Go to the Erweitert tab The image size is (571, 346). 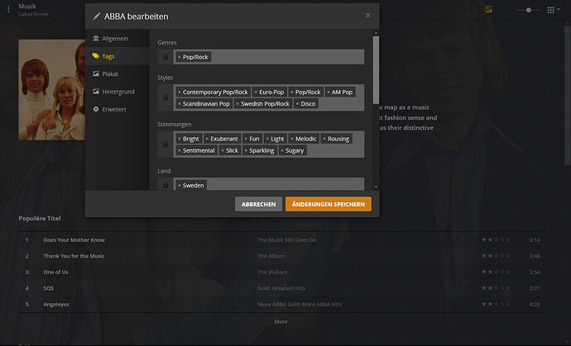118,109
